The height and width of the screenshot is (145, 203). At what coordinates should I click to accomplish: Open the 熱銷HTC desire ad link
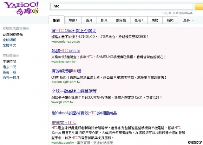(66, 51)
